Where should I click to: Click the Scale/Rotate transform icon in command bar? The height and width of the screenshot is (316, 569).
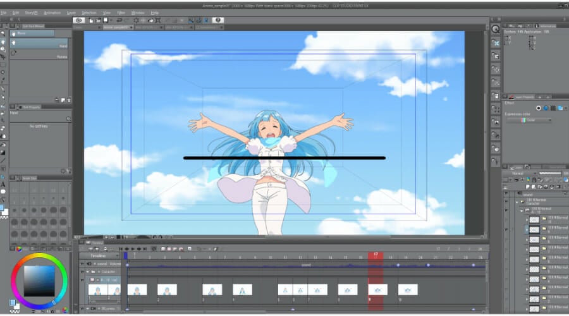tap(158, 20)
